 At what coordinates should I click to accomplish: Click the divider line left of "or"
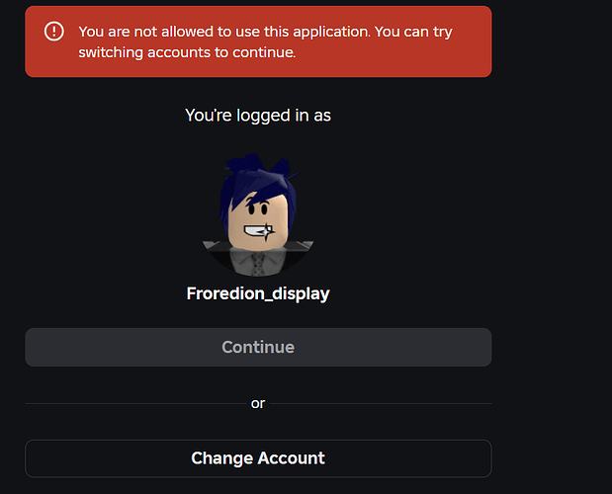(x=135, y=403)
